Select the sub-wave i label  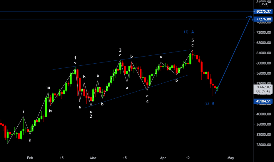point(24,111)
